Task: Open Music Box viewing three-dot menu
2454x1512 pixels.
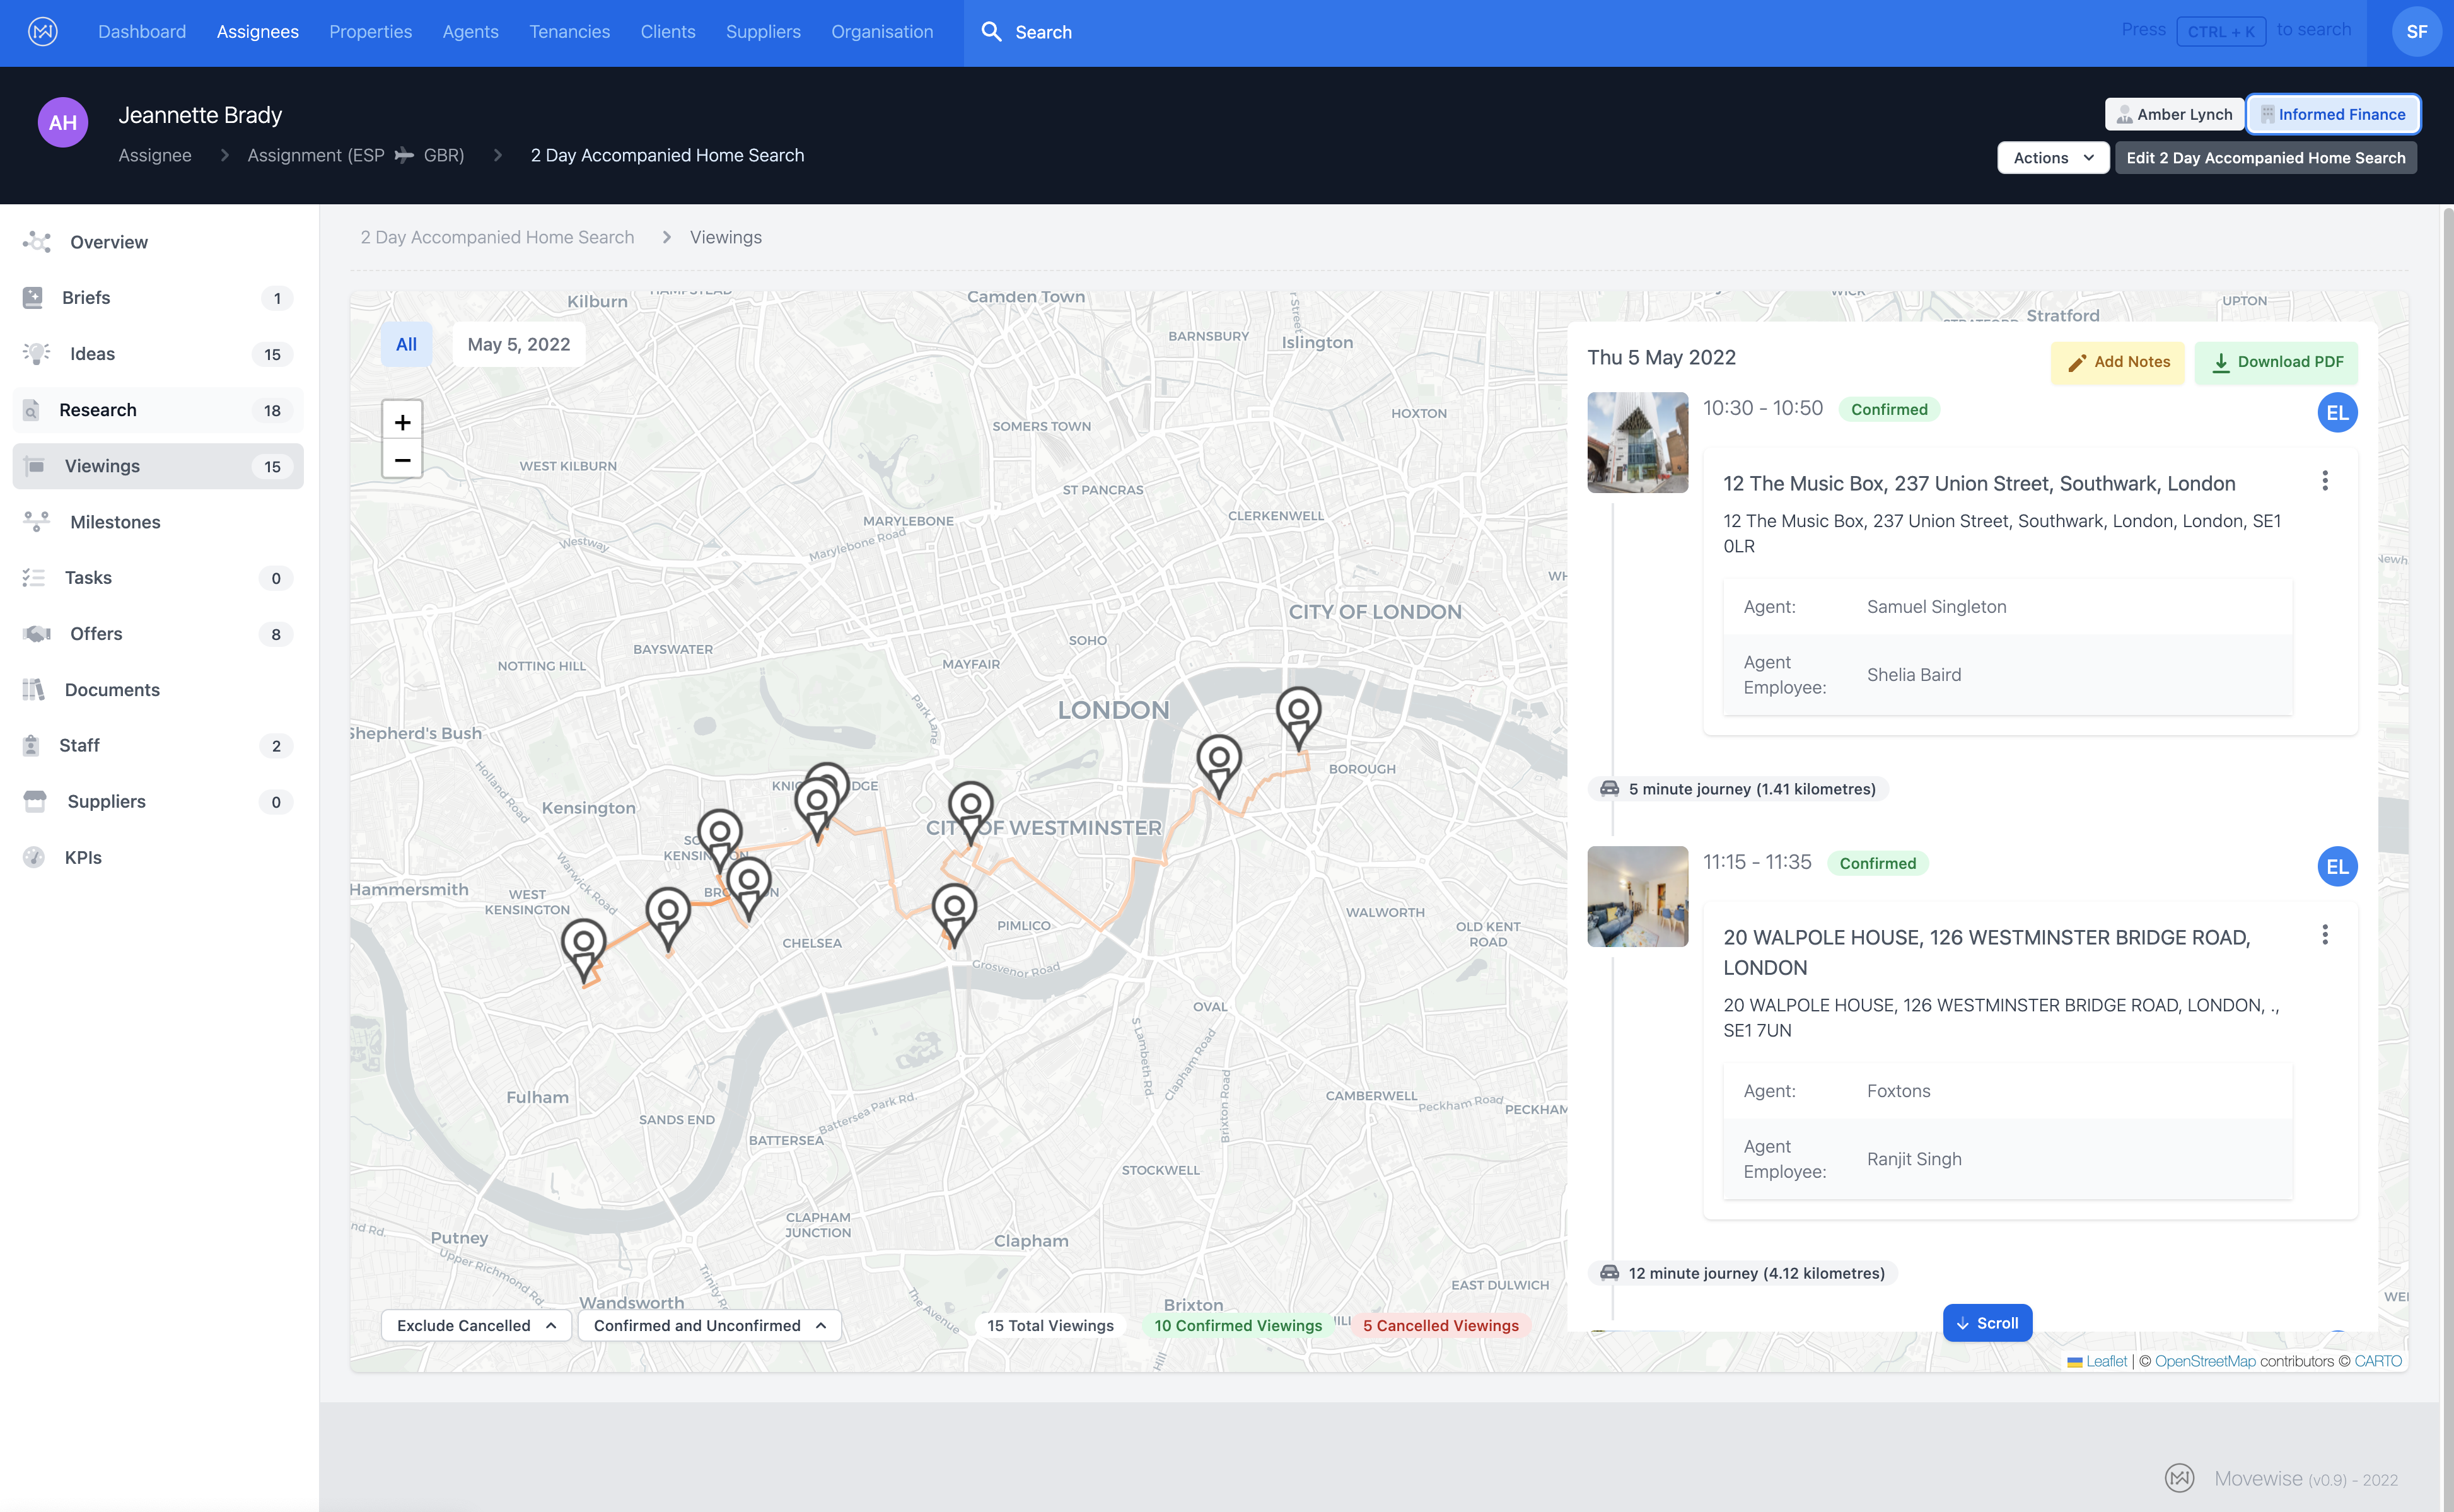Action: 2324,481
